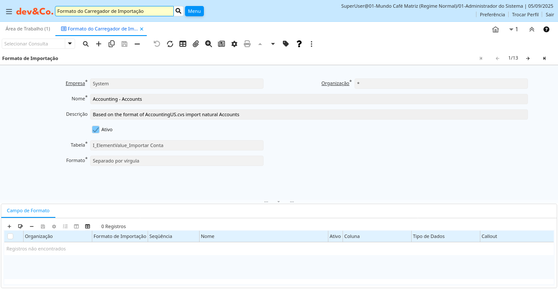Click the blue Menu button

(194, 11)
